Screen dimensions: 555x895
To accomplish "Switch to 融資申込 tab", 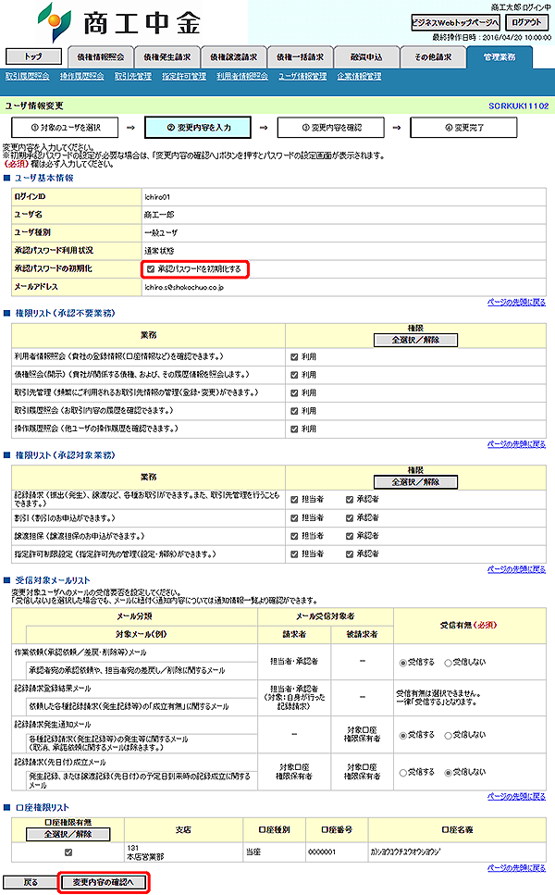I will (x=366, y=57).
